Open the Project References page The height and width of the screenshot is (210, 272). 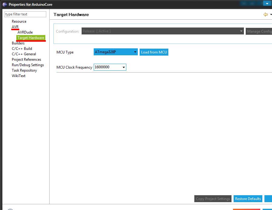26,60
